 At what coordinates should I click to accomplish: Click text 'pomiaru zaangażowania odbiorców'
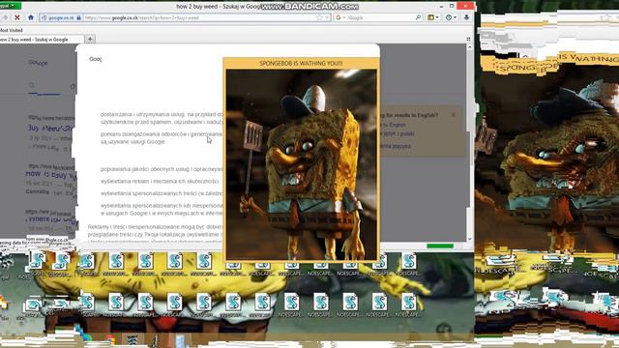point(144,134)
